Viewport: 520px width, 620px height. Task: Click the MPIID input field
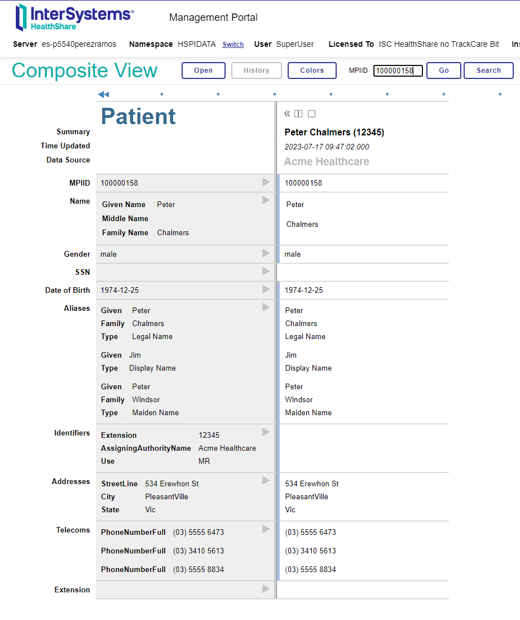tap(398, 71)
